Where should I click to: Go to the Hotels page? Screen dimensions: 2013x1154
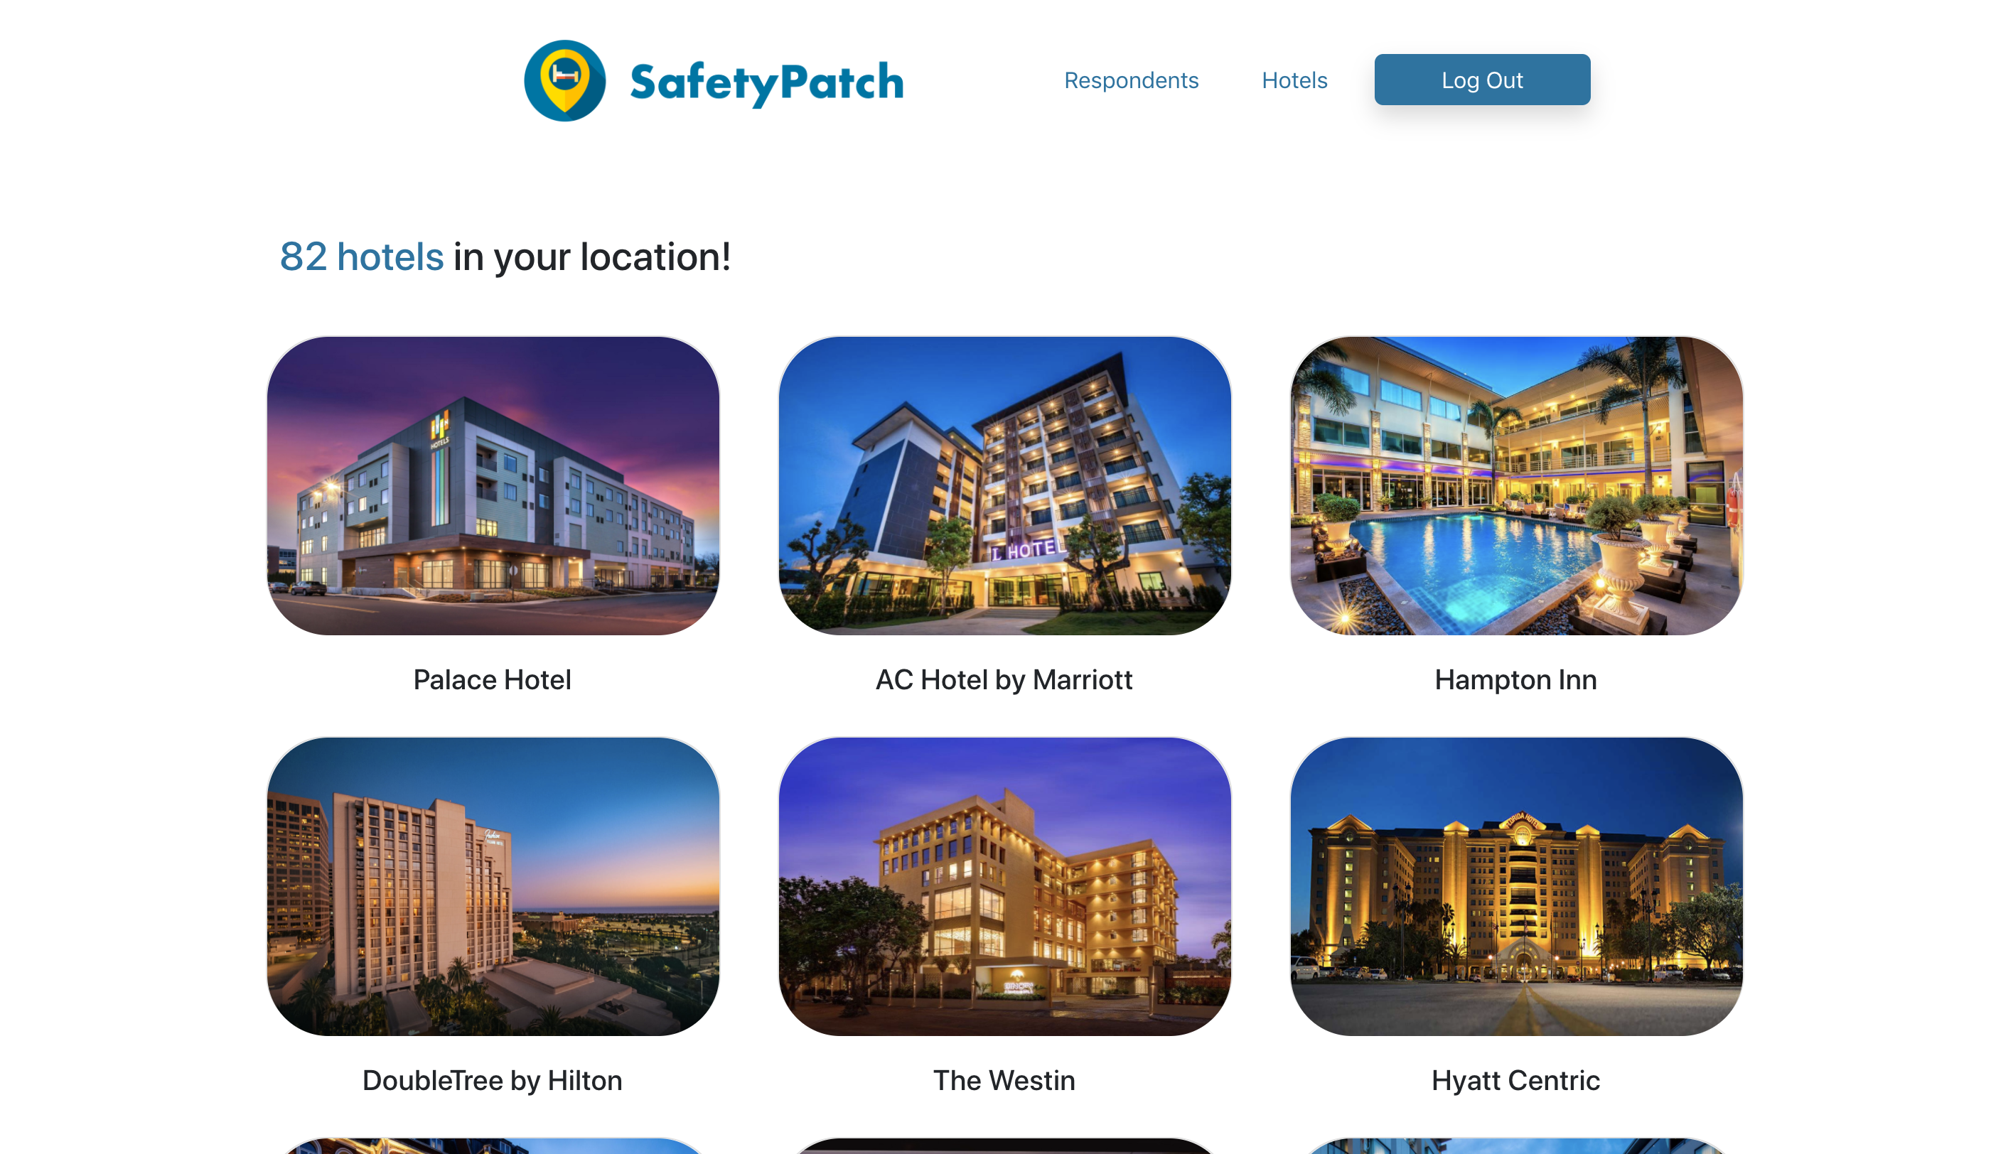tap(1293, 80)
